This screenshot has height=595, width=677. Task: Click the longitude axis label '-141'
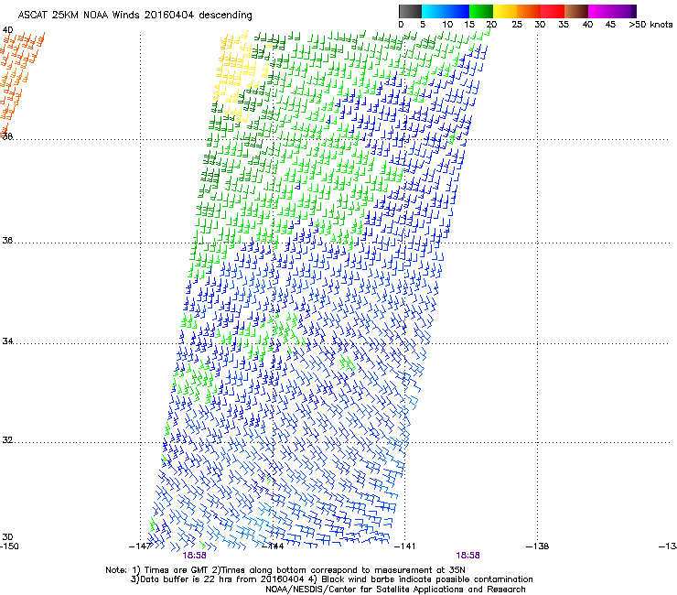pos(405,546)
